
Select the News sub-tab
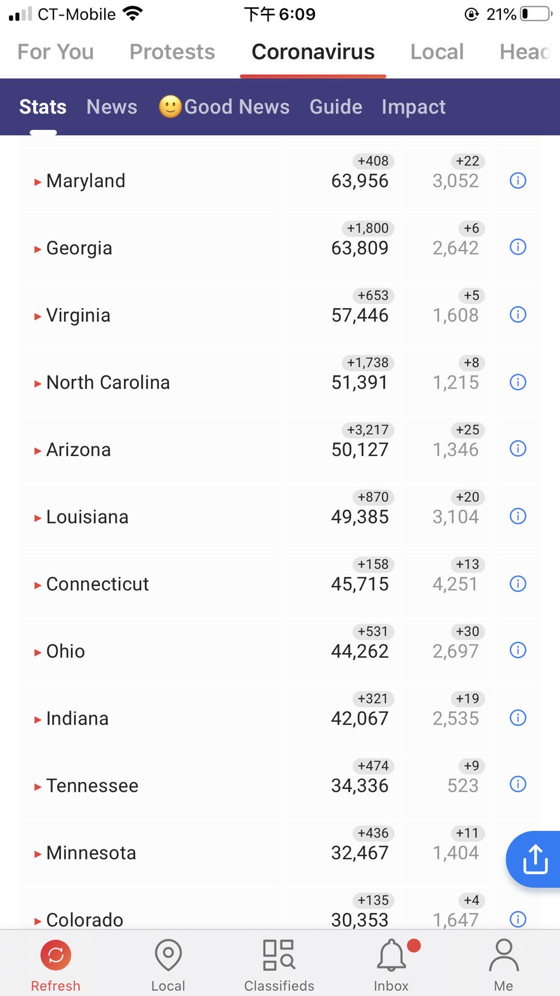(x=111, y=107)
